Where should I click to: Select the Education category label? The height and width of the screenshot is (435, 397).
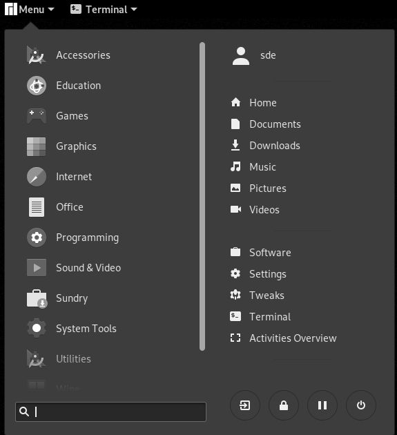tap(79, 86)
